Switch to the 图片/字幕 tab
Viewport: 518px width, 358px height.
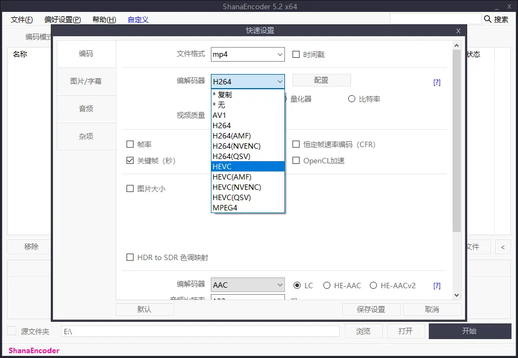pyautogui.click(x=85, y=82)
